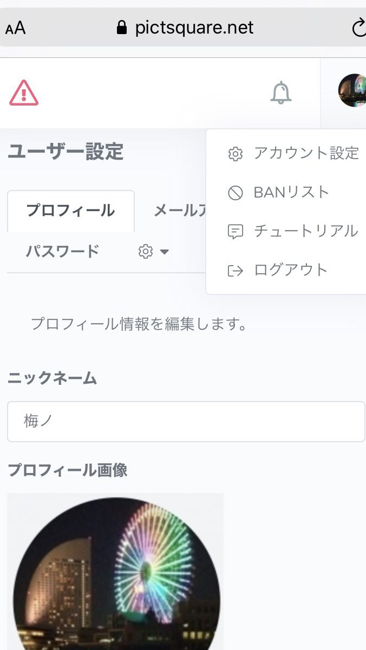
Task: Open the notifications bell
Action: (x=280, y=93)
